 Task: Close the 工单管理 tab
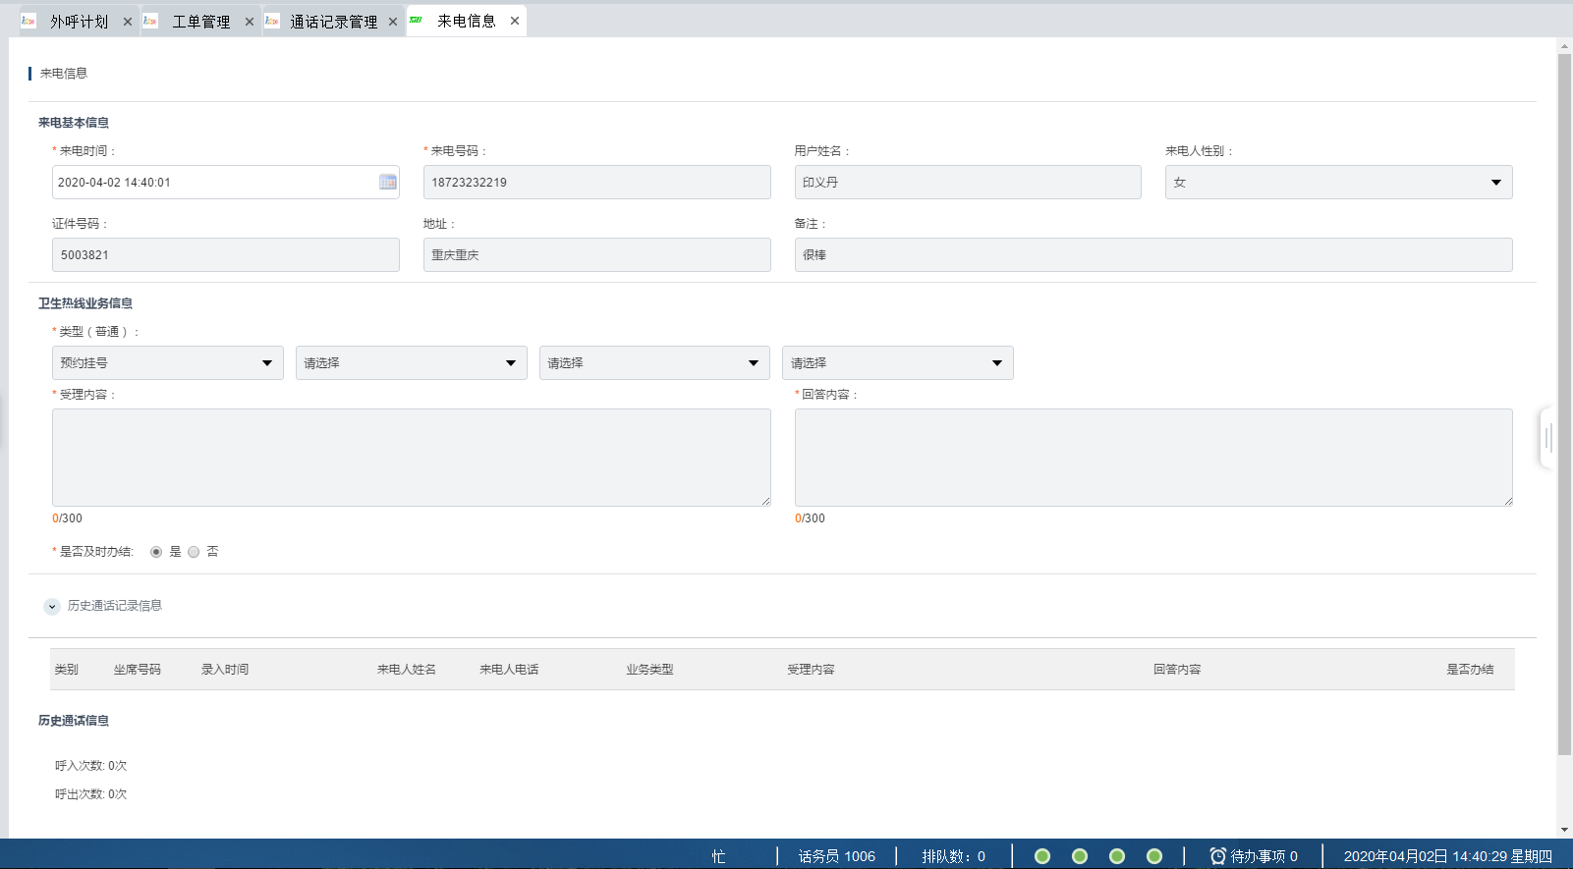coord(250,22)
